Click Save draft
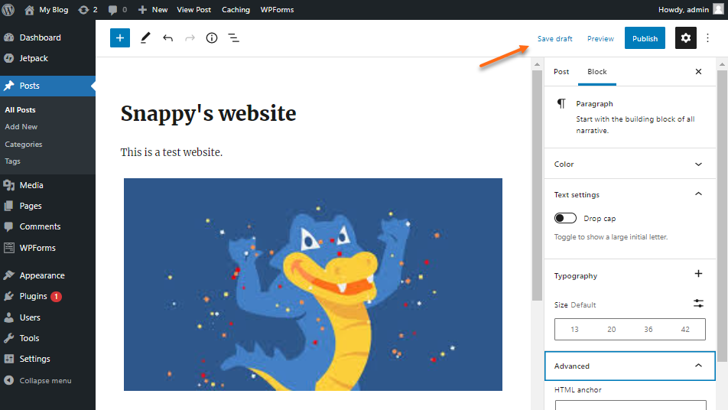This screenshot has width=728, height=410. click(x=555, y=38)
